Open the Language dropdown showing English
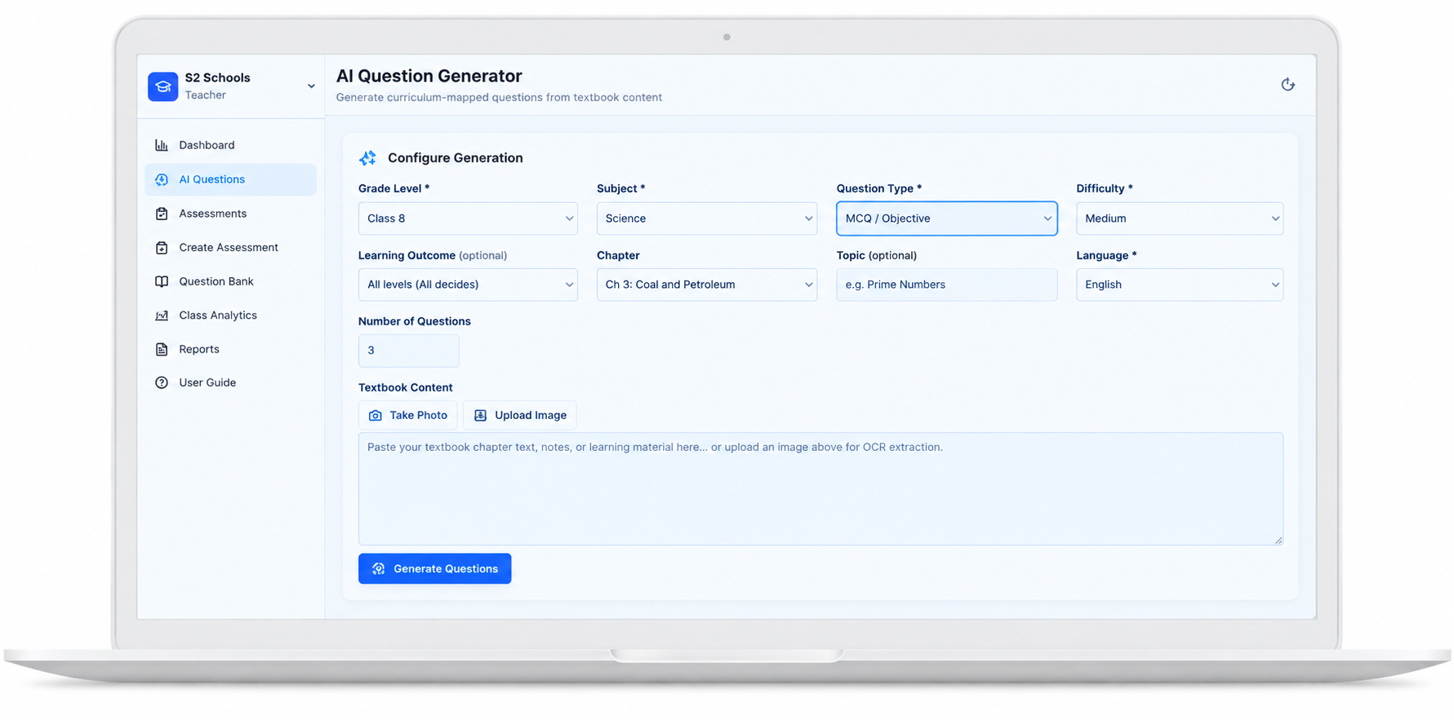 coord(1180,285)
